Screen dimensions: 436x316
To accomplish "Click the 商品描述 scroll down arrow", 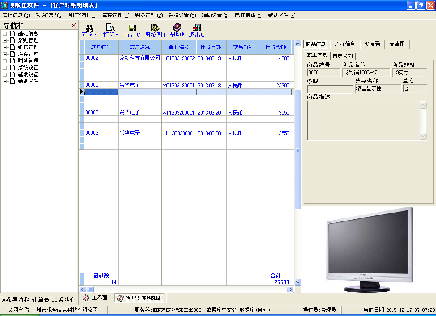I will coord(423,136).
